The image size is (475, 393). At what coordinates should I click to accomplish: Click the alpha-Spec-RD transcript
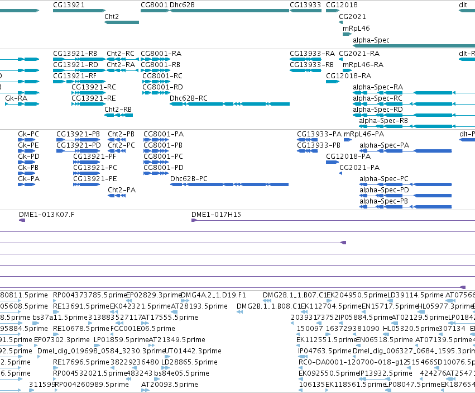click(414, 115)
